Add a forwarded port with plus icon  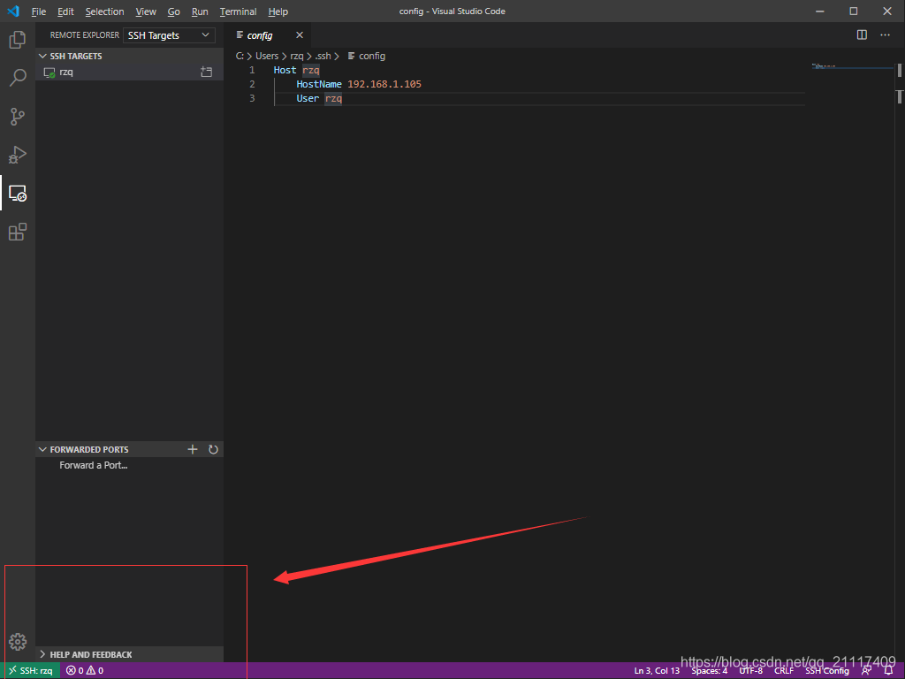[193, 449]
